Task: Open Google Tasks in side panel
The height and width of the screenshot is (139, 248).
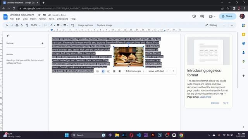Action: pyautogui.click(x=243, y=43)
